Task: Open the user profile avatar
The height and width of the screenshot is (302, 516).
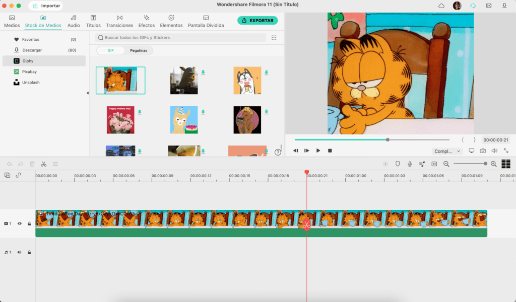Action: coord(457,6)
